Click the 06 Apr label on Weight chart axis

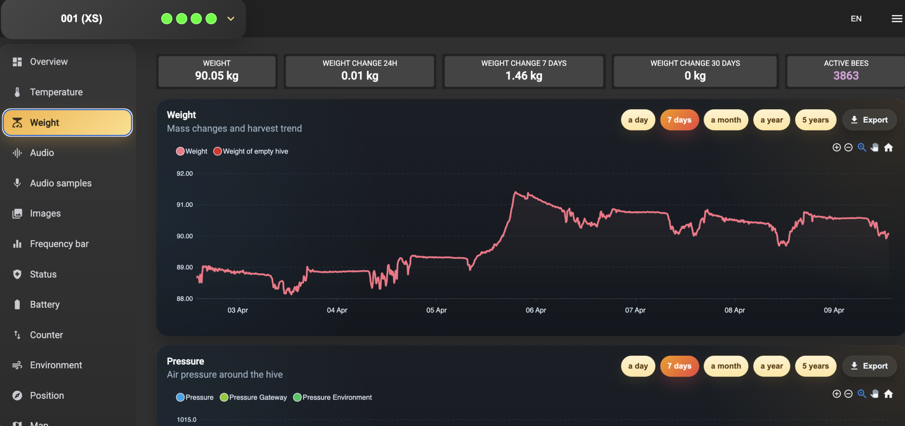click(536, 310)
